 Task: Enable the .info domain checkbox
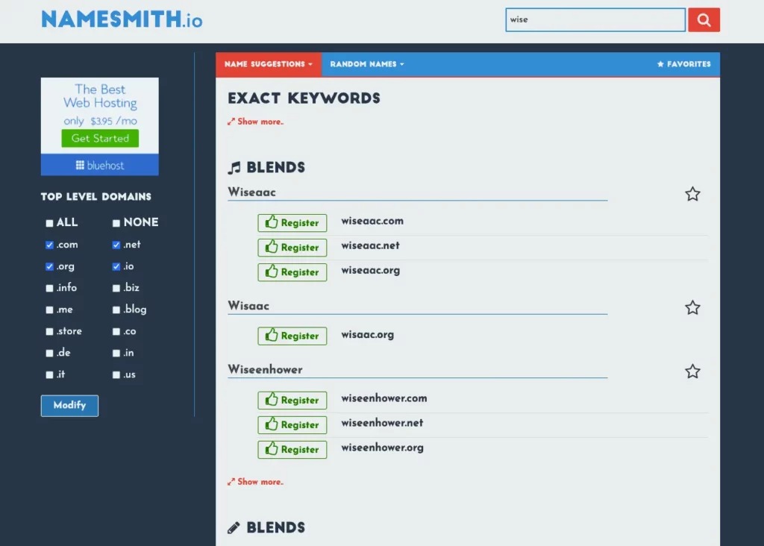(49, 289)
